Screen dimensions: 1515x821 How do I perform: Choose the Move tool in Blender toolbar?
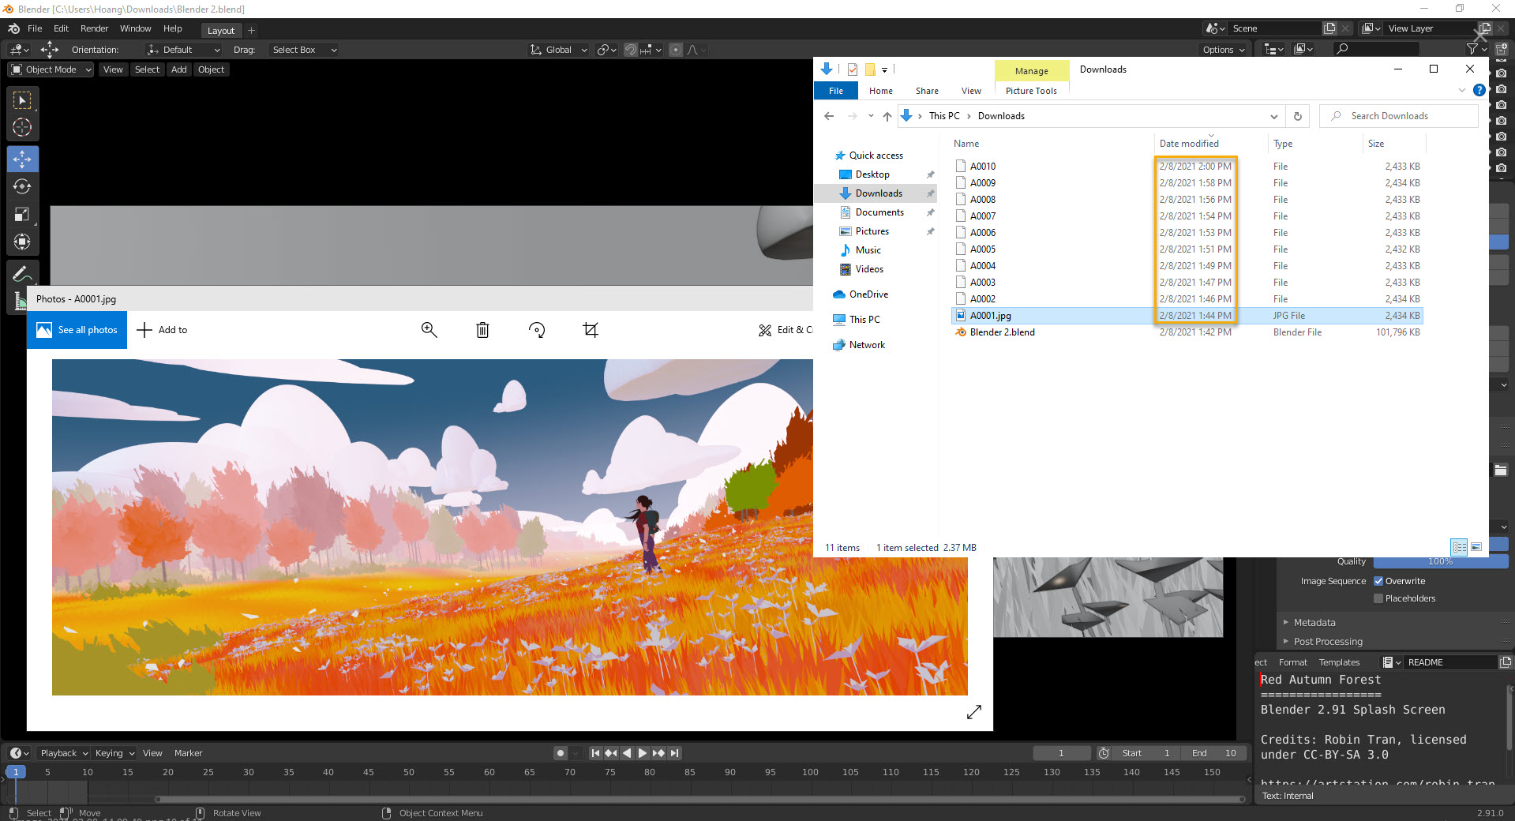[x=22, y=159]
